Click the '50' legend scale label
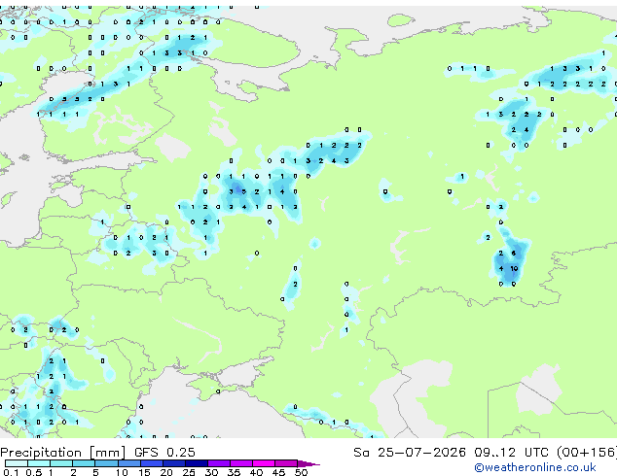Screen dimensions: 617x476 (x=301, y=472)
